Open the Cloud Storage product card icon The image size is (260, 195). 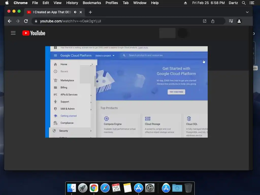[x=148, y=119]
